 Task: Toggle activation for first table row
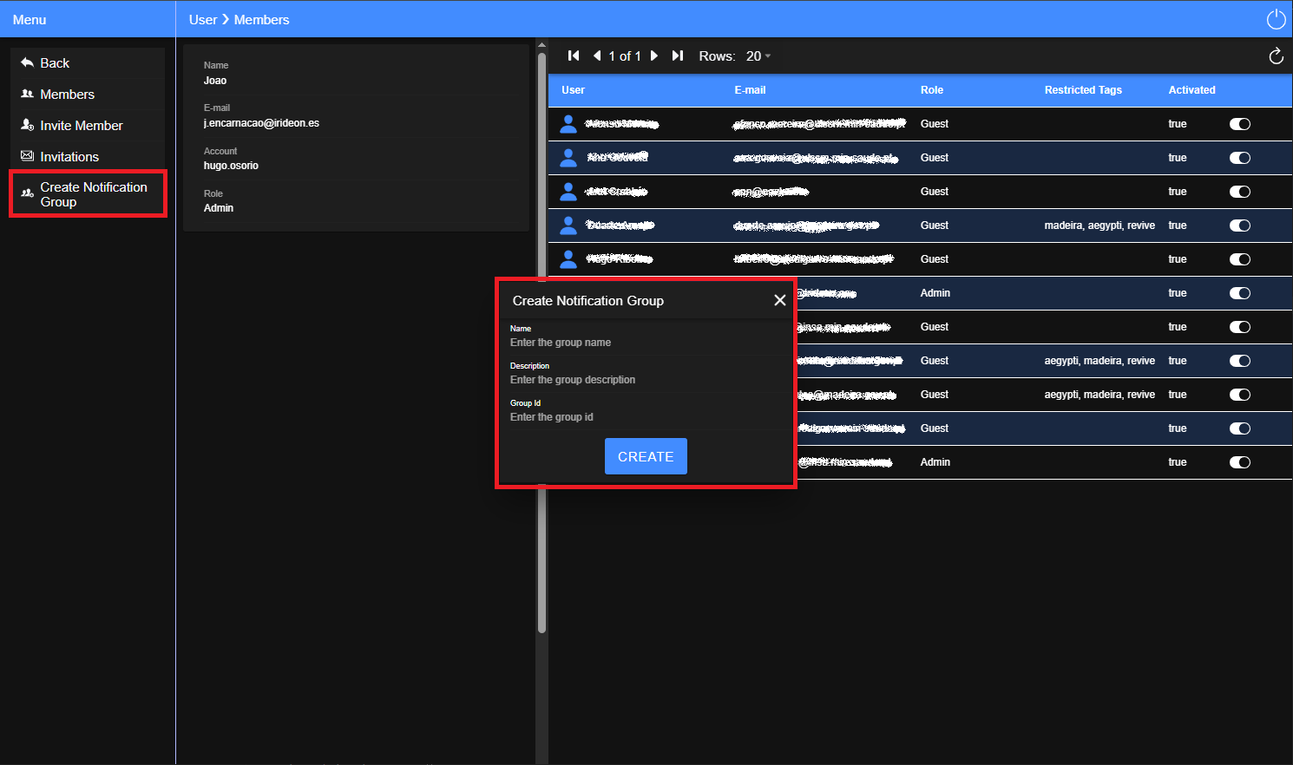[1240, 124]
